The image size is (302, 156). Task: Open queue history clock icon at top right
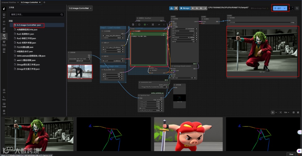point(297,8)
